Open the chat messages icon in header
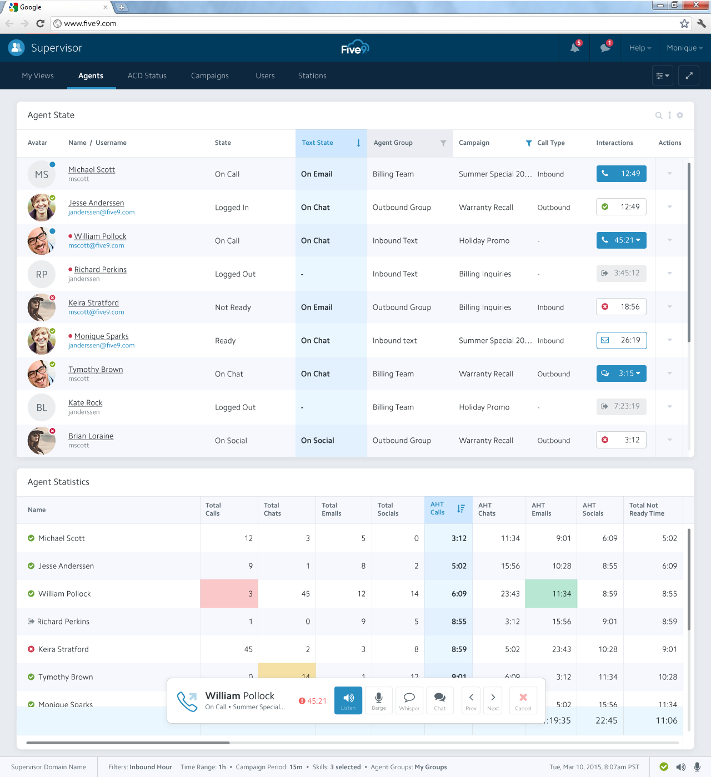 click(605, 48)
